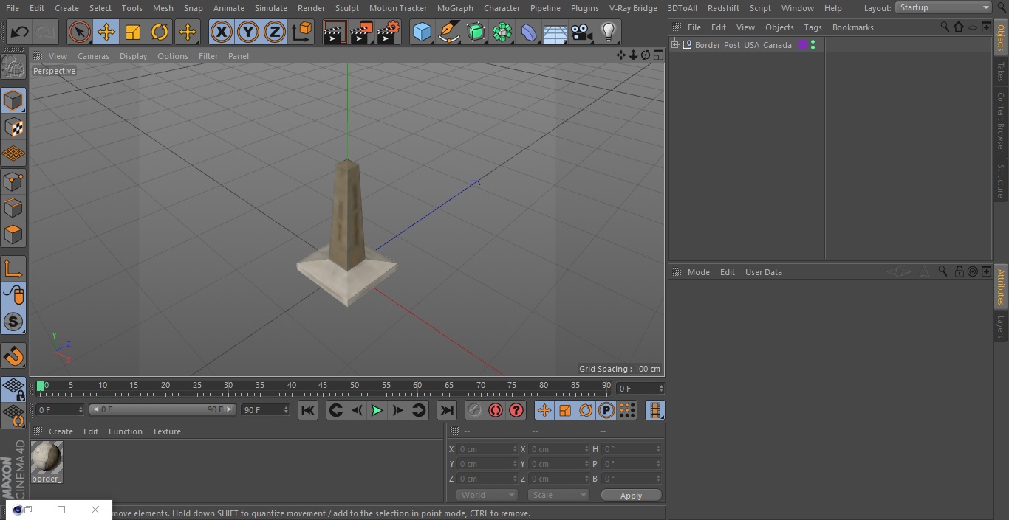The height and width of the screenshot is (520, 1009).
Task: Open the Spline pen tool
Action: (448, 32)
